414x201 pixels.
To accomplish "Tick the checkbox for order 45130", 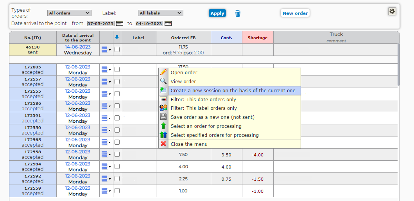I will [x=117, y=50].
